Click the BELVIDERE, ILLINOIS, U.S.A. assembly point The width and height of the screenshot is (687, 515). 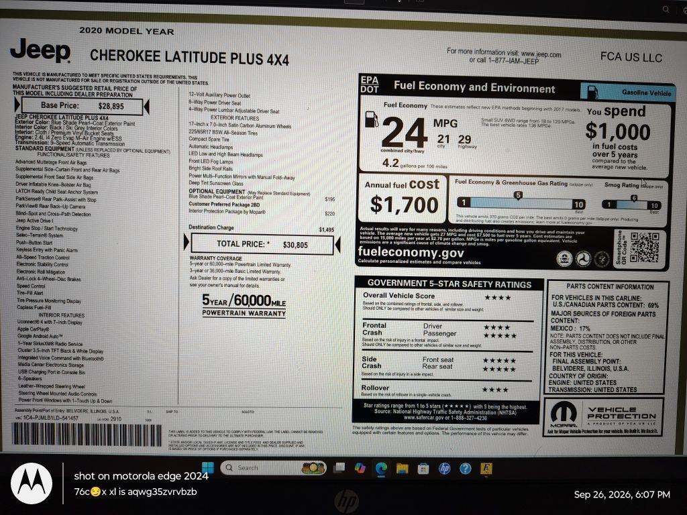pos(590,369)
